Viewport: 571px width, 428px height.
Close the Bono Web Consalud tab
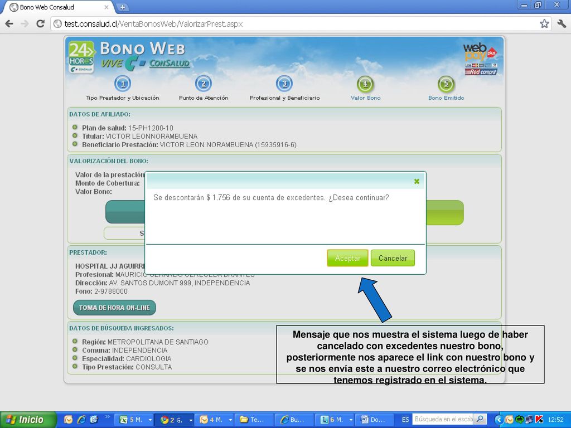(107, 7)
